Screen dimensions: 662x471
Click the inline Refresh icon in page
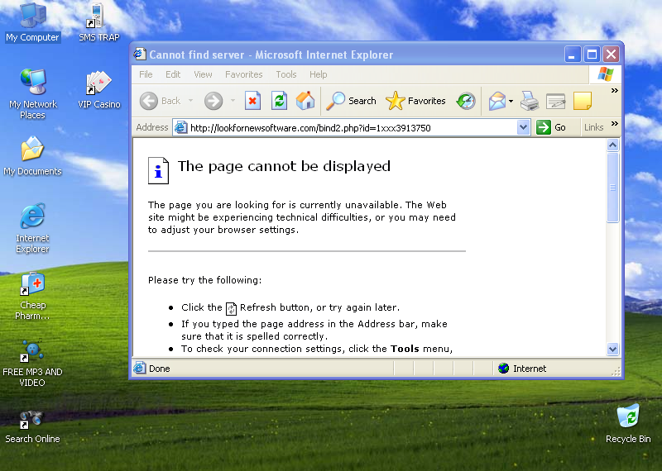coord(231,309)
